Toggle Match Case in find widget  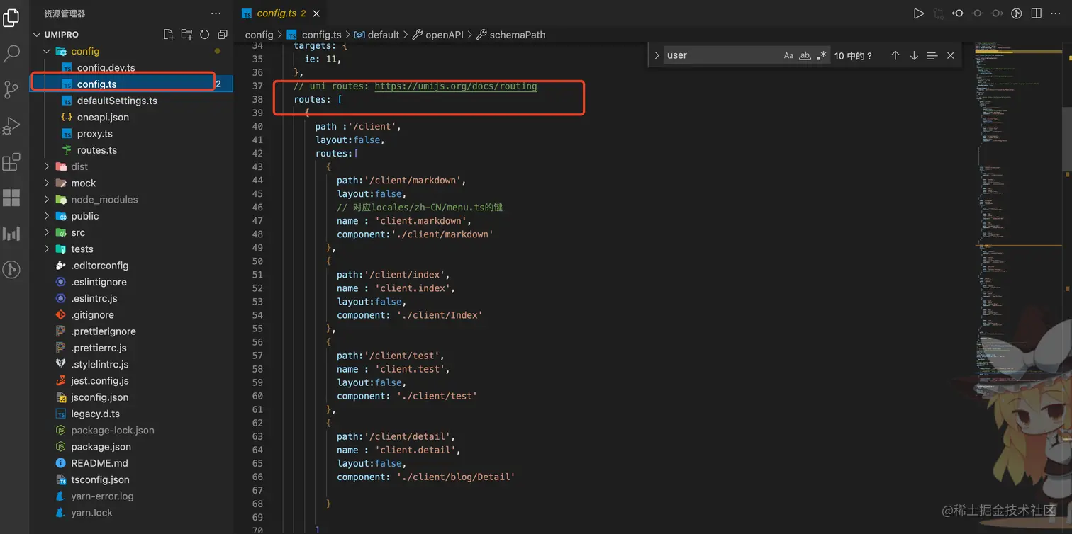[x=788, y=56]
